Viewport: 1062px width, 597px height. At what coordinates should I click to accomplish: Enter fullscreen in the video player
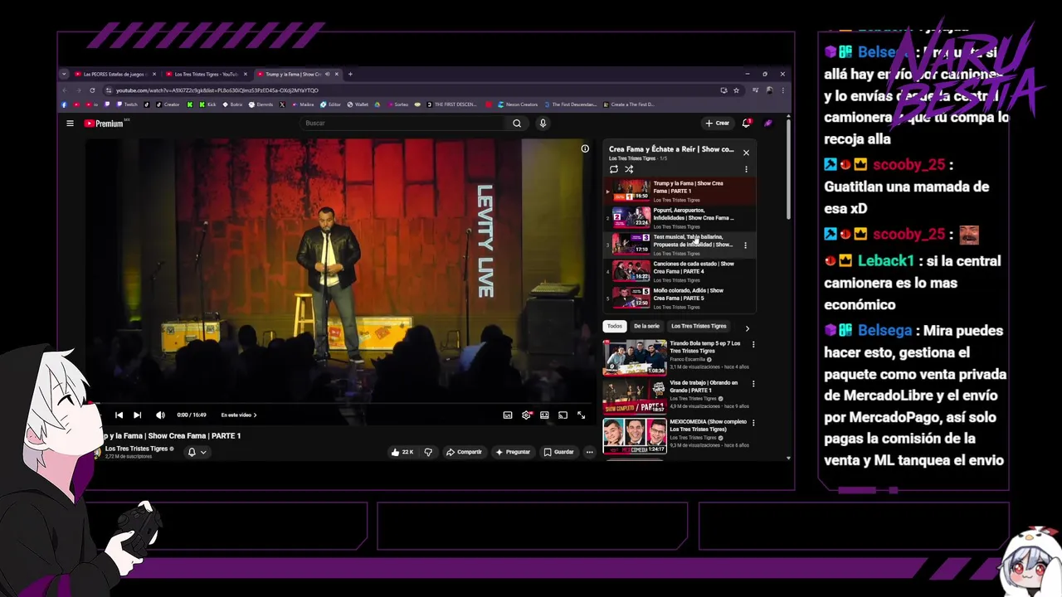click(x=581, y=415)
